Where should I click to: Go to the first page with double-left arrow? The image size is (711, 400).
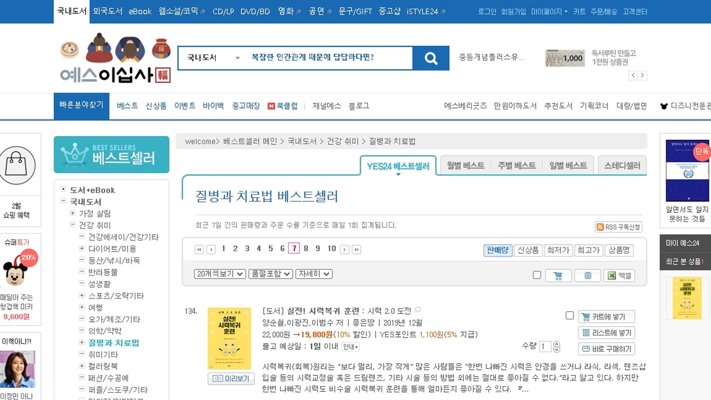199,250
